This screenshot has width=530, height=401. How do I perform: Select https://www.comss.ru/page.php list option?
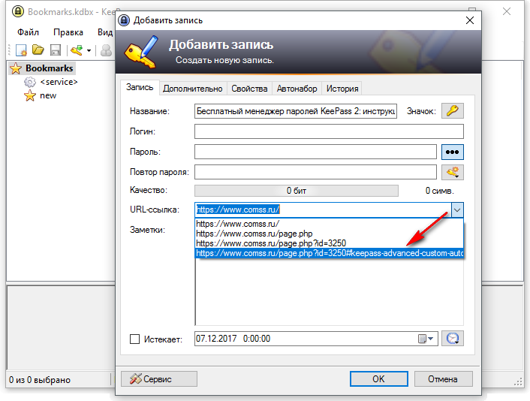click(x=329, y=234)
